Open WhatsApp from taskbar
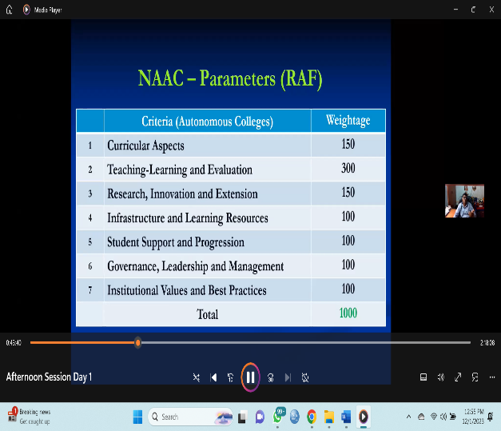Screen dimensions: 501x431 pyautogui.click(x=277, y=417)
